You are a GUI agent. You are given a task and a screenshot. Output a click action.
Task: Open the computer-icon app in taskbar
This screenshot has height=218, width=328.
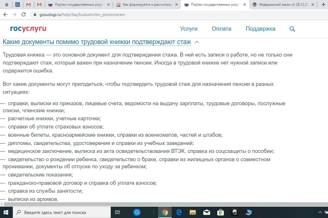[x=249, y=212]
